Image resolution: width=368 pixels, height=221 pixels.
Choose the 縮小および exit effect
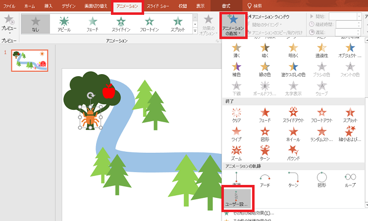click(350, 134)
